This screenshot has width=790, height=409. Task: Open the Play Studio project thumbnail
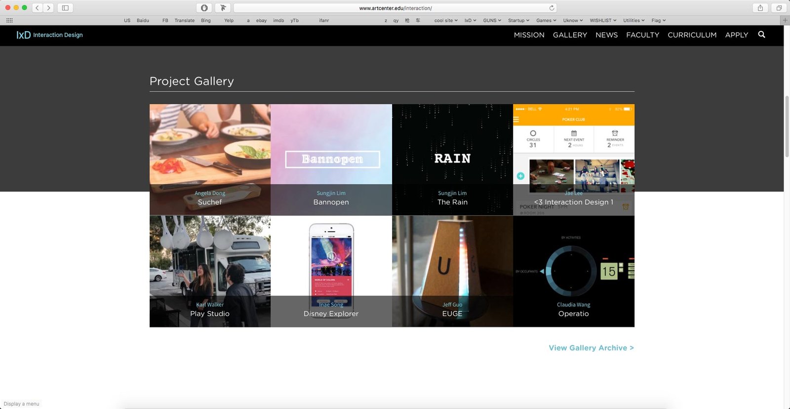click(210, 271)
